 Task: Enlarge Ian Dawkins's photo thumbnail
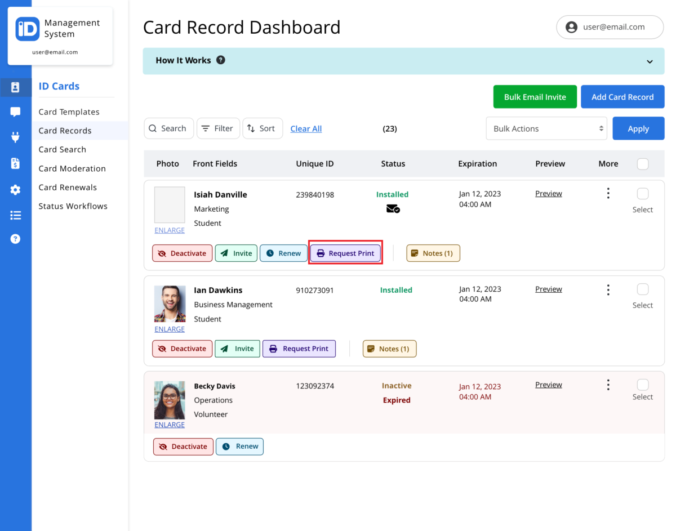click(x=170, y=329)
